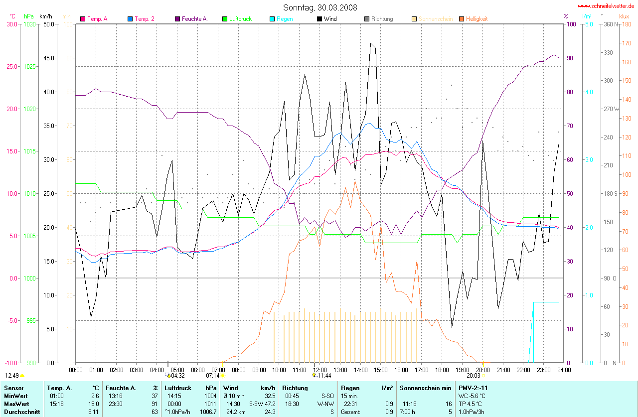Click the dew point value TP 4.5 °C
The width and height of the screenshot is (638, 417).
click(470, 404)
